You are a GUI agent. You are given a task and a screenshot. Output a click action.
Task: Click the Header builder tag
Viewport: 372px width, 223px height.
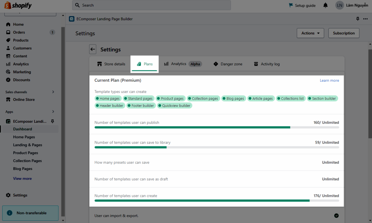tap(110, 106)
